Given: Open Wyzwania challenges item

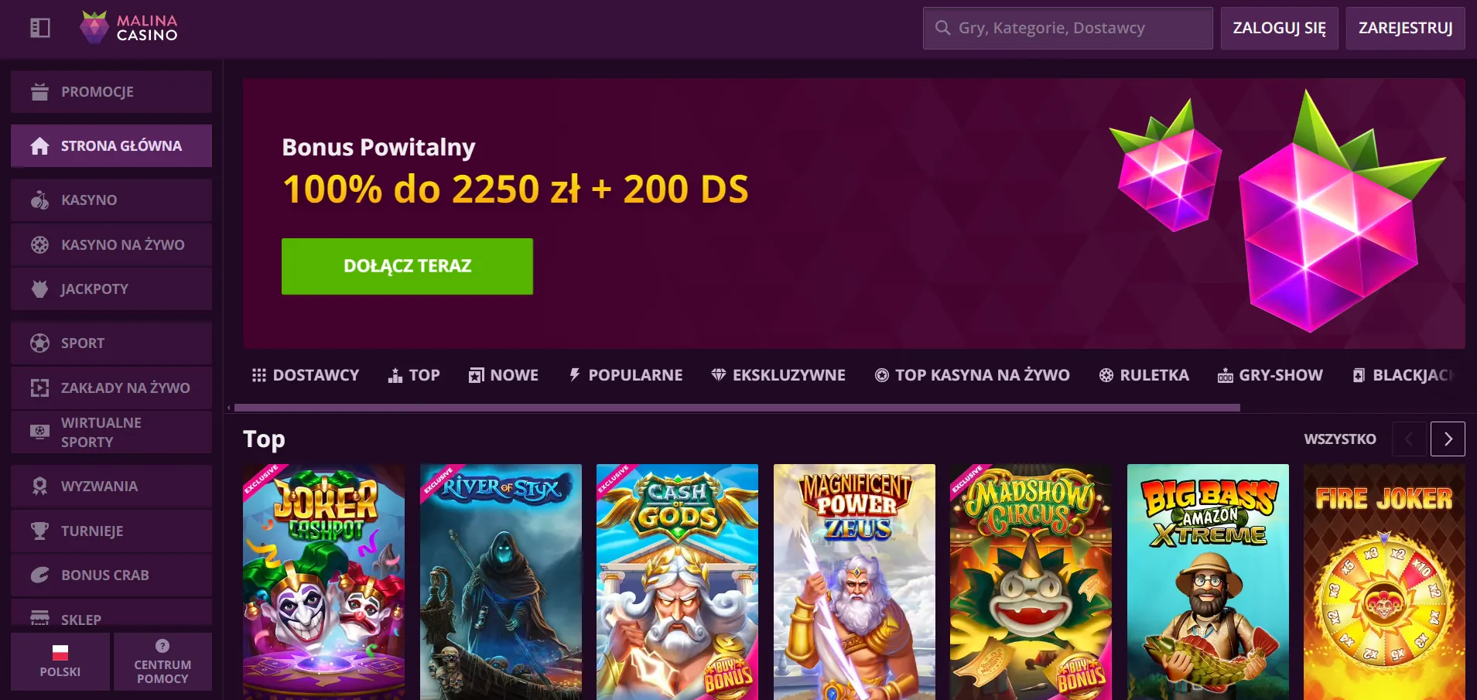Looking at the screenshot, I should (x=111, y=486).
